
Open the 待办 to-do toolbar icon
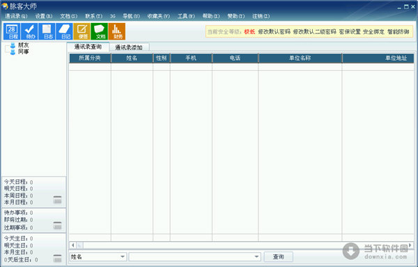(29, 31)
